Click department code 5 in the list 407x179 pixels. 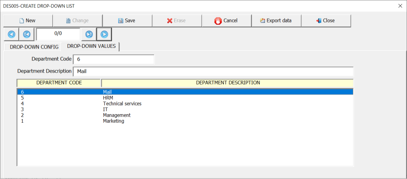(22, 98)
